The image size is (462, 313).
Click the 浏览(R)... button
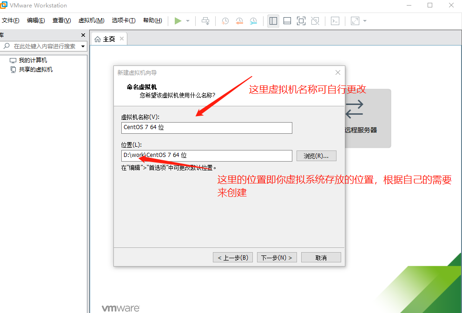pos(316,156)
